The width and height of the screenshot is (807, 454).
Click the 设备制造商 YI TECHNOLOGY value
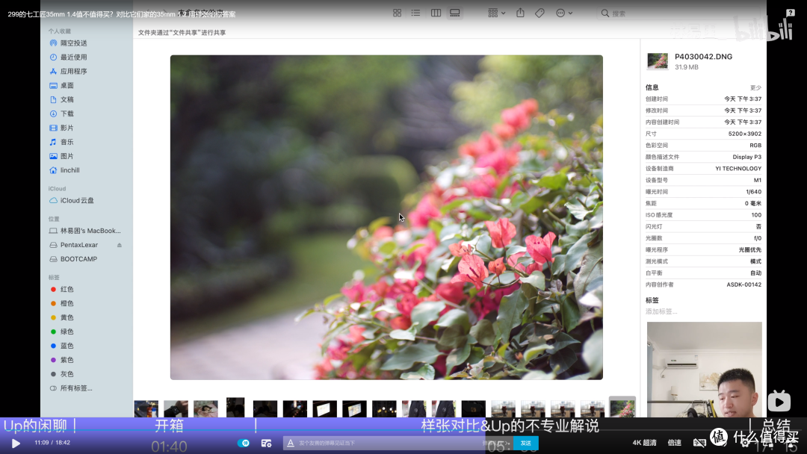point(738,169)
